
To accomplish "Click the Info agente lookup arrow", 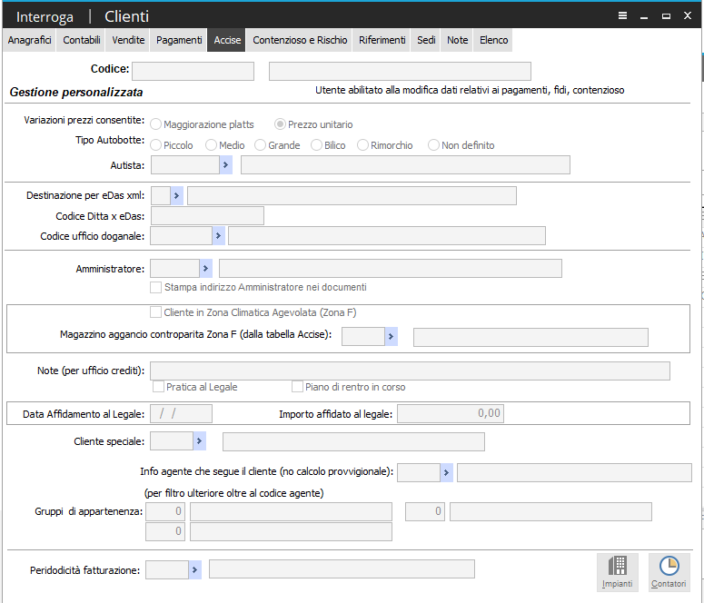I will 447,472.
